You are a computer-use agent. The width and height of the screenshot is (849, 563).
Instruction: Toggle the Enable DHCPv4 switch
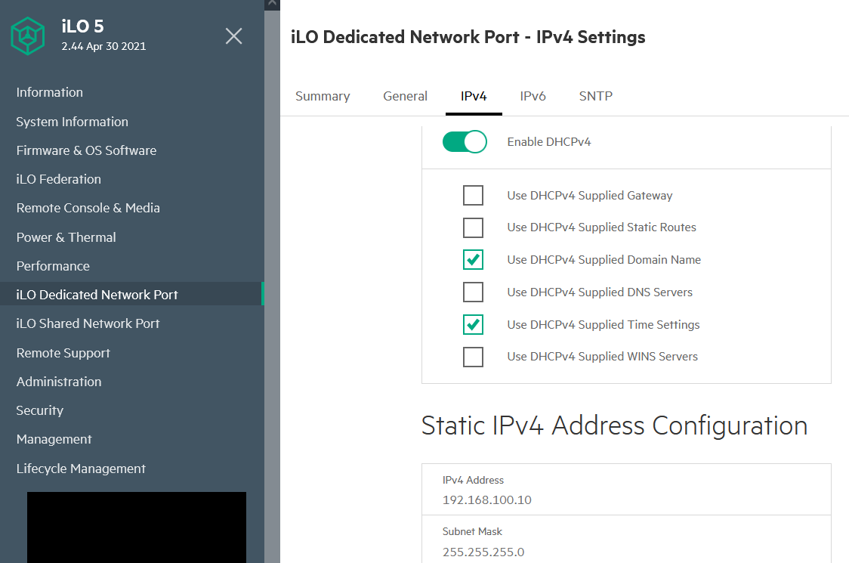point(465,142)
